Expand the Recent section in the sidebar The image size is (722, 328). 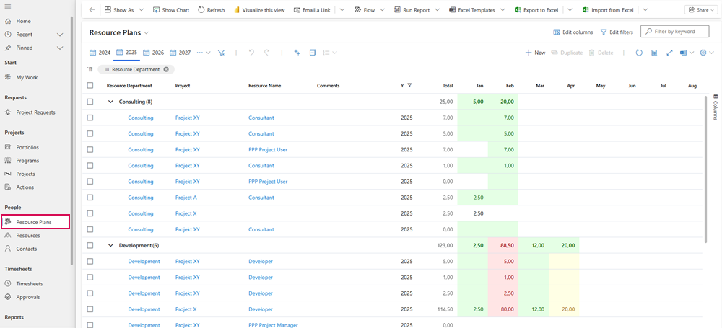pyautogui.click(x=60, y=35)
